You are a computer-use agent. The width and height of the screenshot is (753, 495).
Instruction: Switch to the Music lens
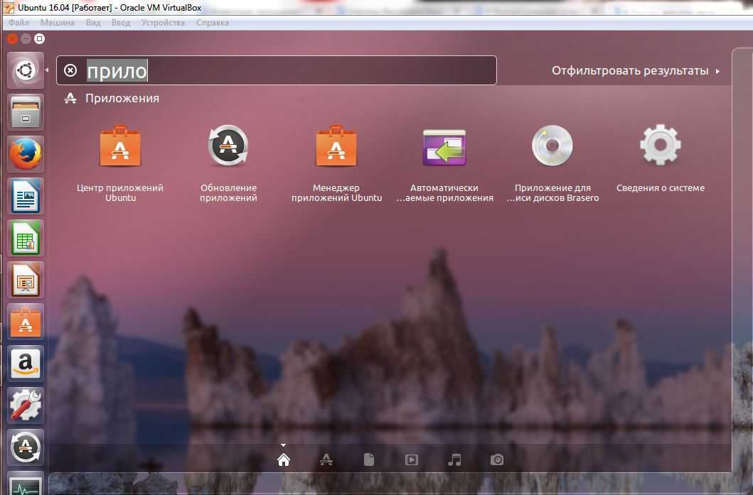(454, 460)
